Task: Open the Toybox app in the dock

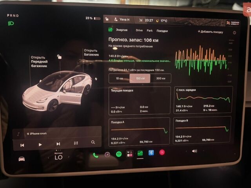Action: point(129,154)
